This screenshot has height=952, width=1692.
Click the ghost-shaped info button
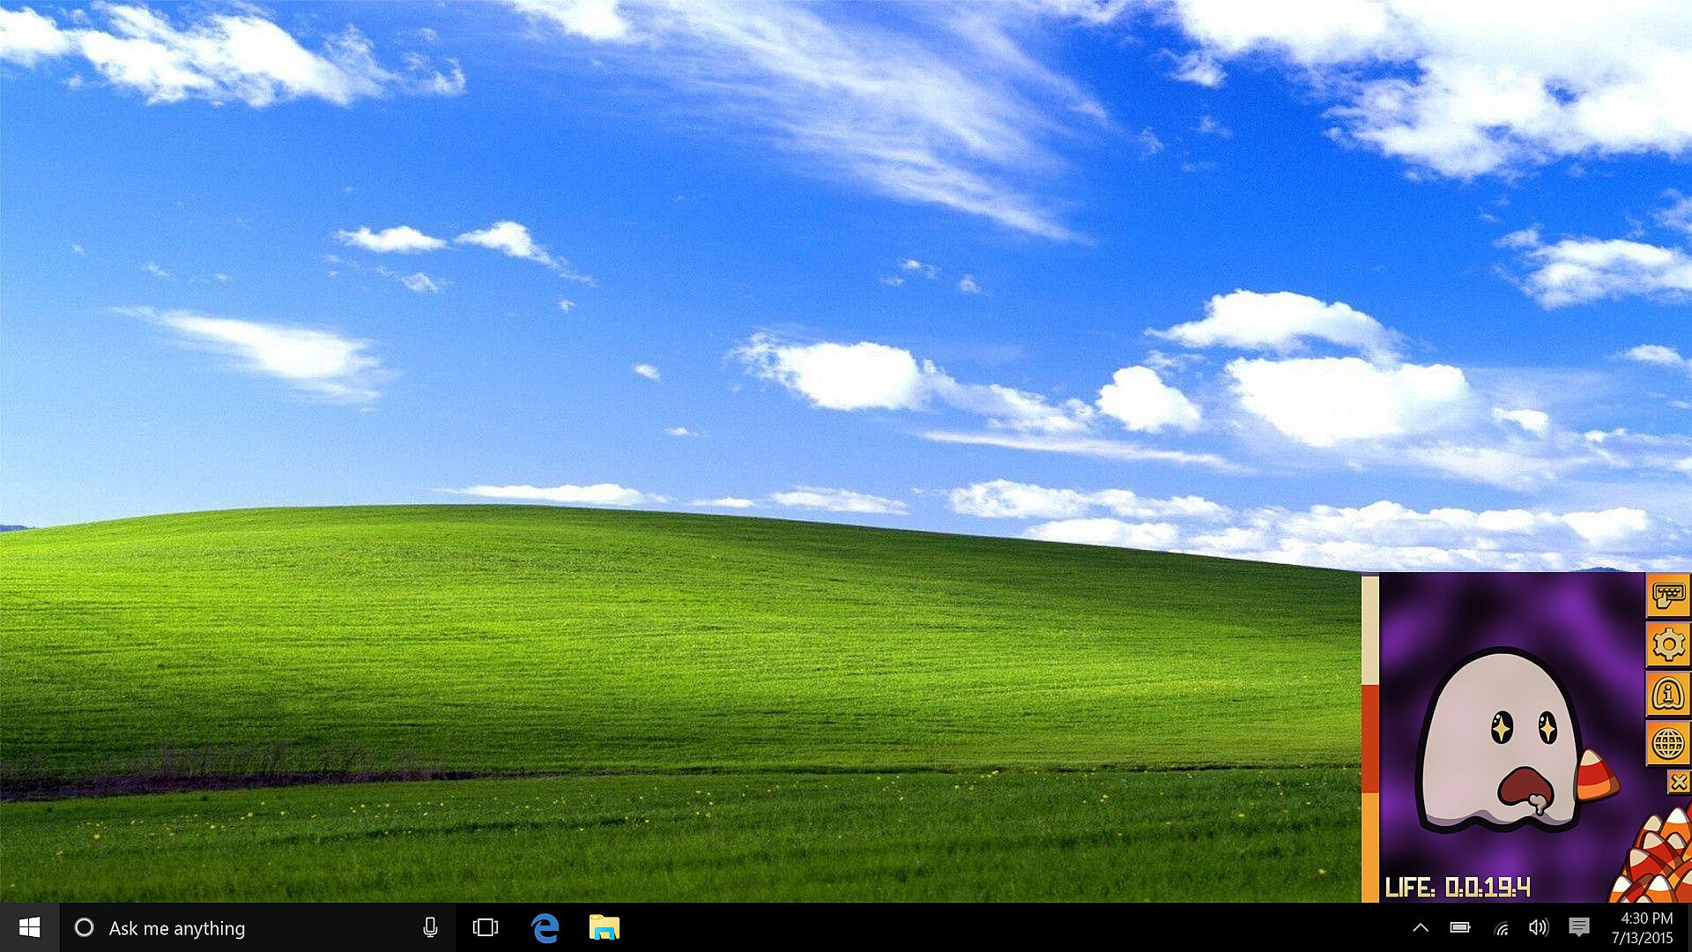coord(1667,695)
